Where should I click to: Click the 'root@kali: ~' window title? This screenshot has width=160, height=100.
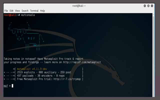[79, 6]
